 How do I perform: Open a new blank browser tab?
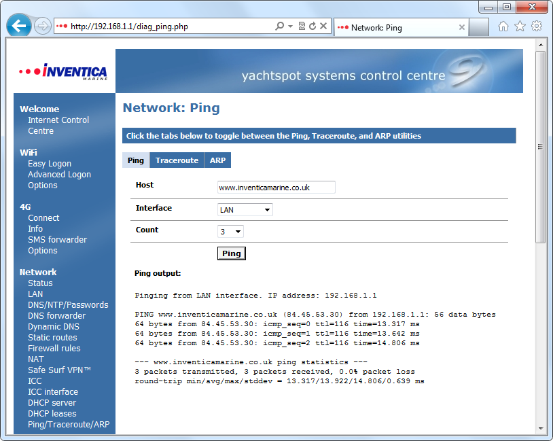[478, 27]
